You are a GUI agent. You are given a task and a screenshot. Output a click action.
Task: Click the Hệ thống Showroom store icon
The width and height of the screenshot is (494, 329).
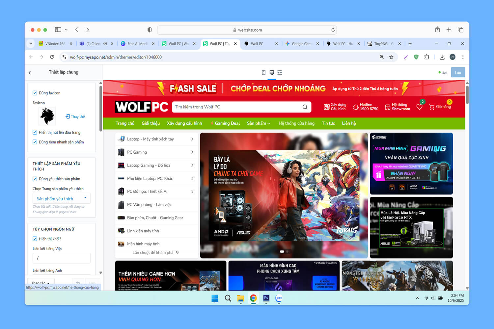(388, 107)
